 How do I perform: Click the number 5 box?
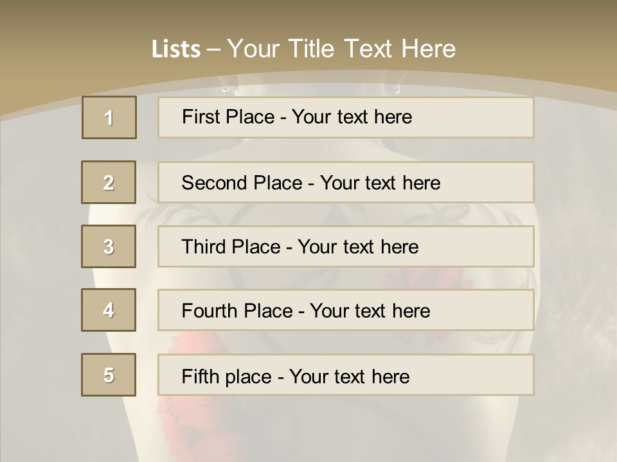tap(109, 375)
